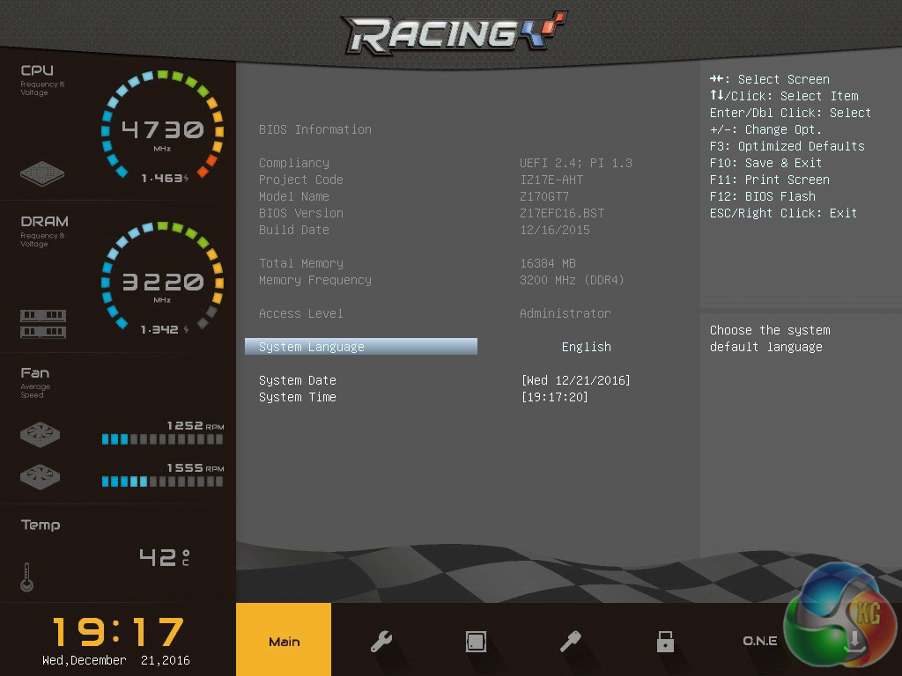This screenshot has width=902, height=676.
Task: Open the Boot key icon tab
Action: tap(570, 642)
